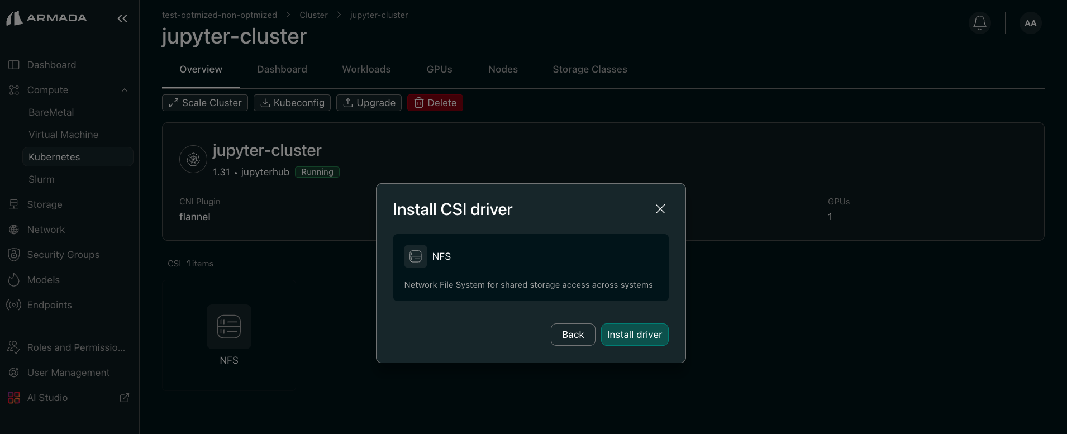Click the Models flame icon
1067x434 pixels.
click(x=14, y=280)
